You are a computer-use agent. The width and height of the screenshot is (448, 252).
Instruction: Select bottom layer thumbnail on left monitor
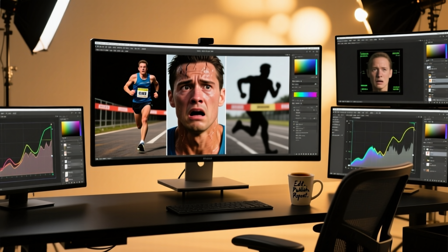coord(67,180)
